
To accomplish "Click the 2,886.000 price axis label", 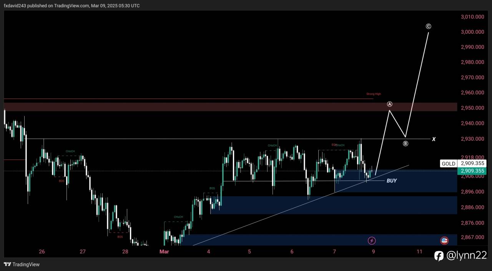I will (x=472, y=207).
